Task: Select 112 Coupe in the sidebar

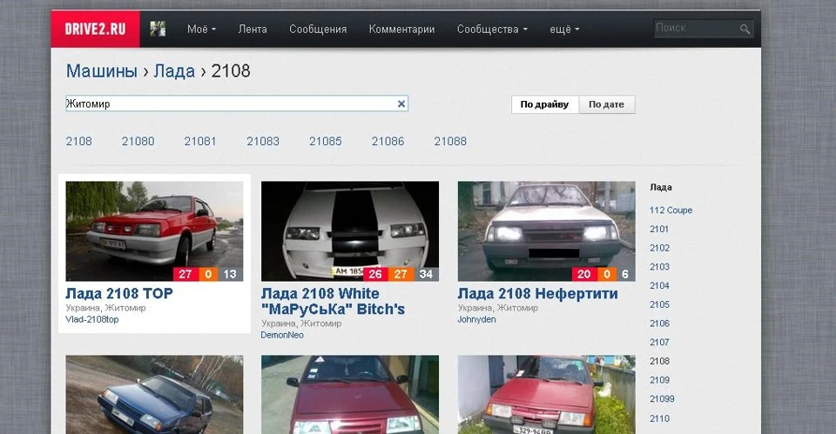Action: 671,210
